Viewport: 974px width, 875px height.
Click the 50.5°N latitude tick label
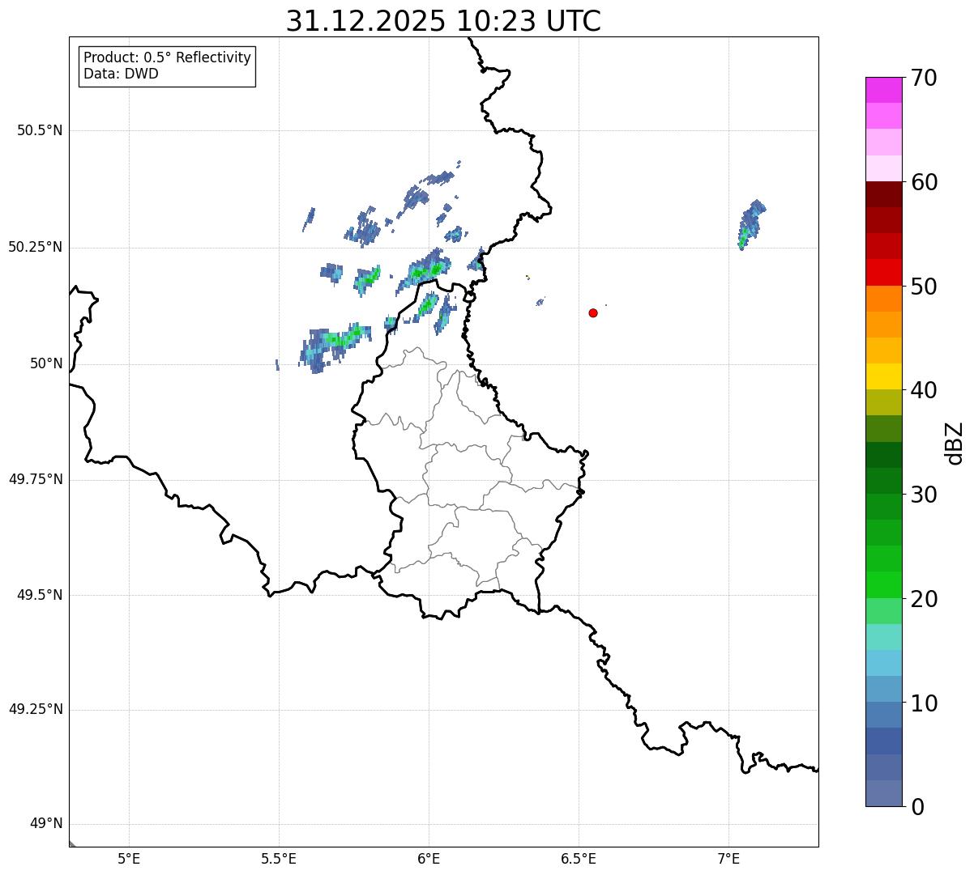tap(40, 130)
